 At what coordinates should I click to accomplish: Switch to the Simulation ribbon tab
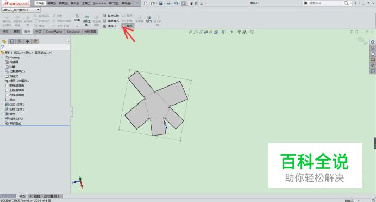click(x=73, y=32)
